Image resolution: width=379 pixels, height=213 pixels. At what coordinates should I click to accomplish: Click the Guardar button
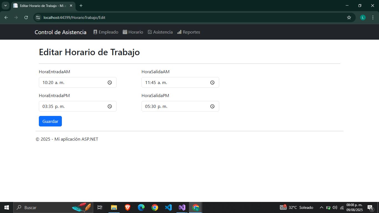click(x=50, y=121)
